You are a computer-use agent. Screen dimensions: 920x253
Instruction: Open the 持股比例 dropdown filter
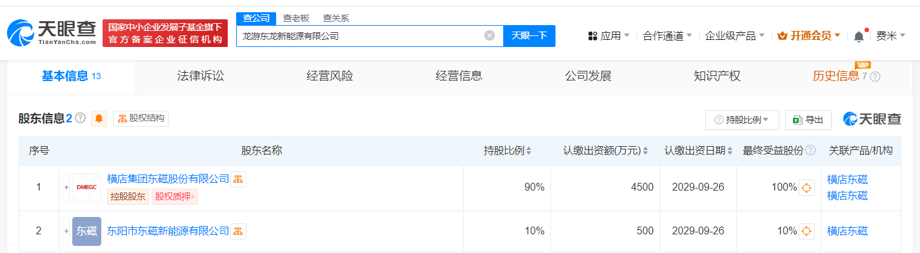(x=742, y=120)
